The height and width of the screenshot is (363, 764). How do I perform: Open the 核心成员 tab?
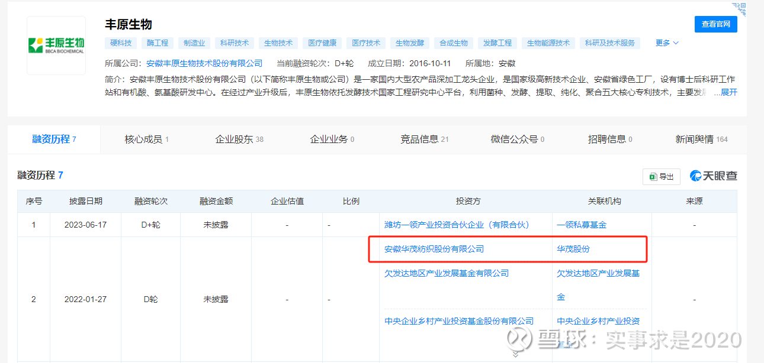click(x=146, y=140)
